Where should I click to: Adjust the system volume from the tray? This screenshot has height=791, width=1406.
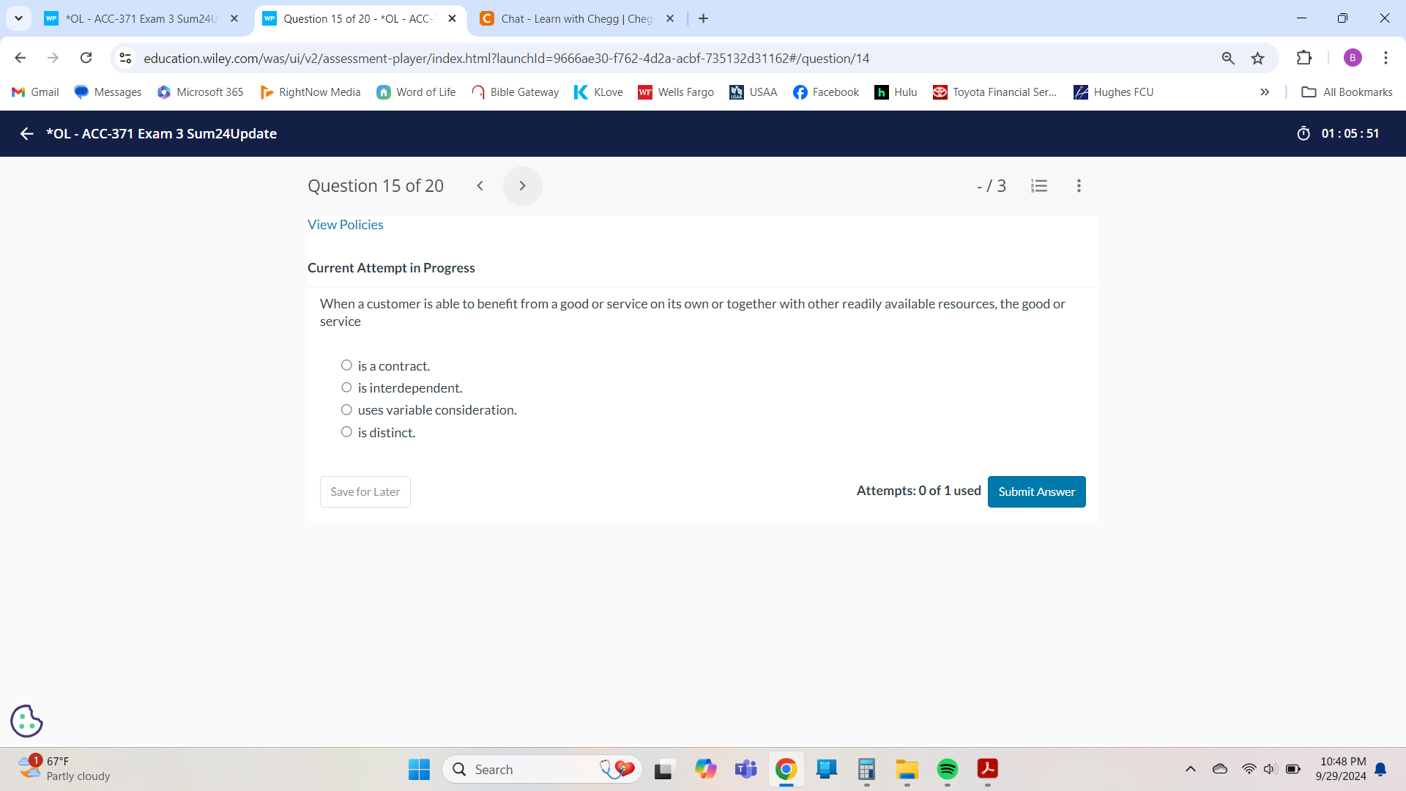1269,769
